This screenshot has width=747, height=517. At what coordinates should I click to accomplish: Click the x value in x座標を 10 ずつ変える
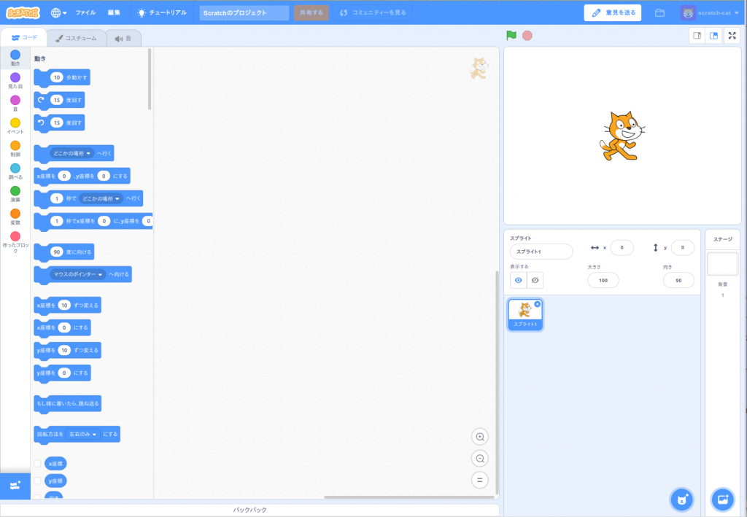(64, 305)
